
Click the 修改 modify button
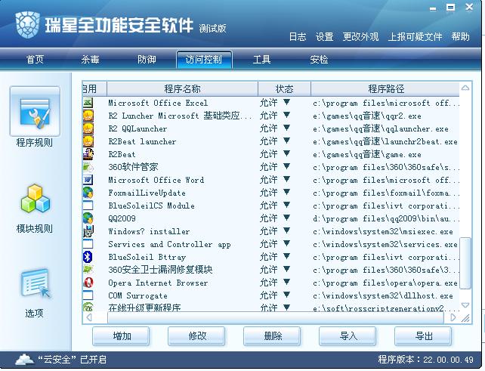pos(196,336)
